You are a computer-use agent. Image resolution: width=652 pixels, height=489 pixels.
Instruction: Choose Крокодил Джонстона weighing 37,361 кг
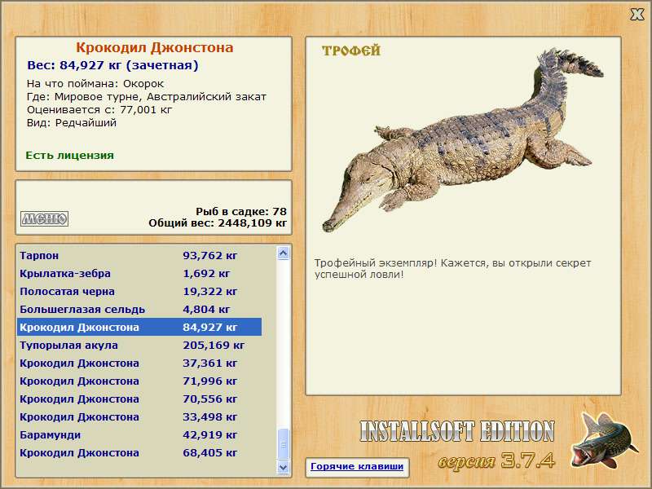[x=139, y=363]
